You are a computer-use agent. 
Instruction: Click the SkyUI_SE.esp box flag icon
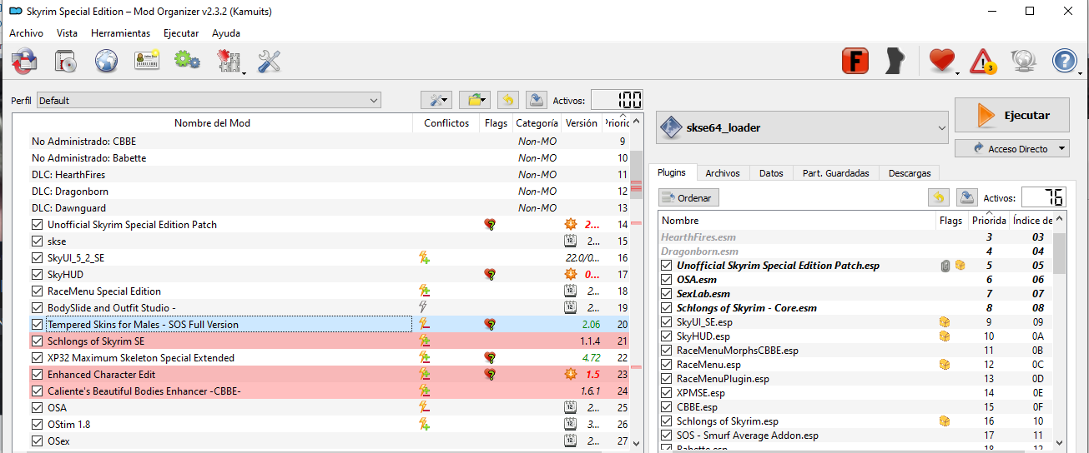coord(945,321)
